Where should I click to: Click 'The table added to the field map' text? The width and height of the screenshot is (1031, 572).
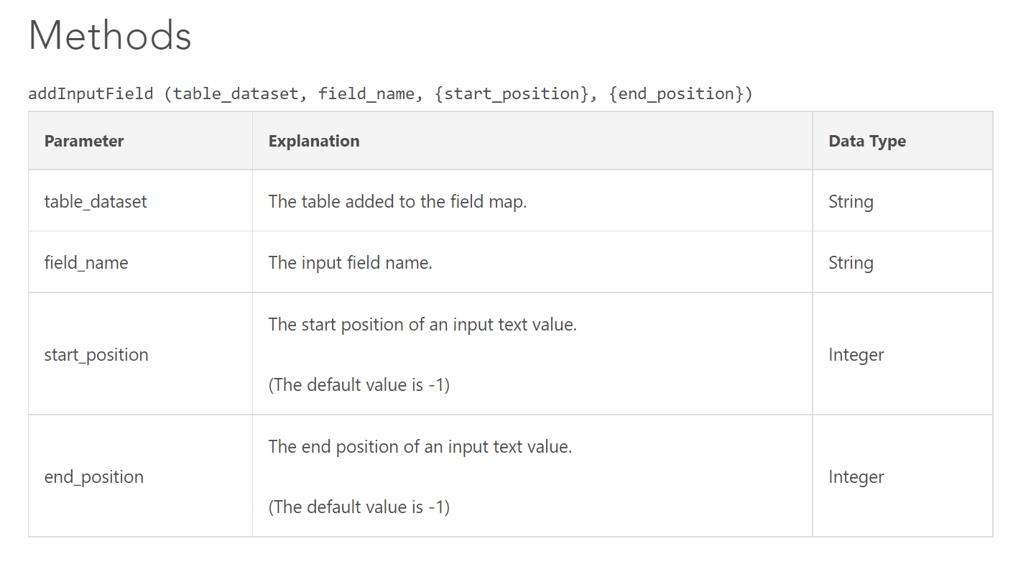pyautogui.click(x=397, y=201)
